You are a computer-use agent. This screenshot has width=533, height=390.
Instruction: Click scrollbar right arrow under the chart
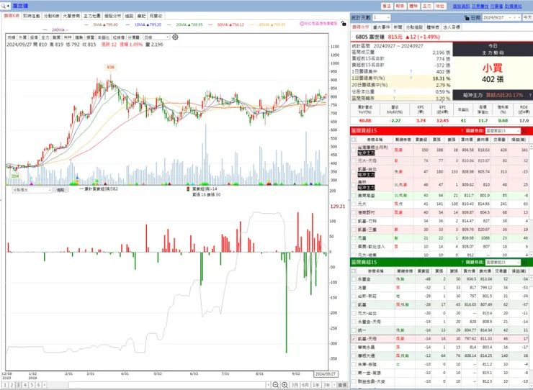[x=268, y=385]
